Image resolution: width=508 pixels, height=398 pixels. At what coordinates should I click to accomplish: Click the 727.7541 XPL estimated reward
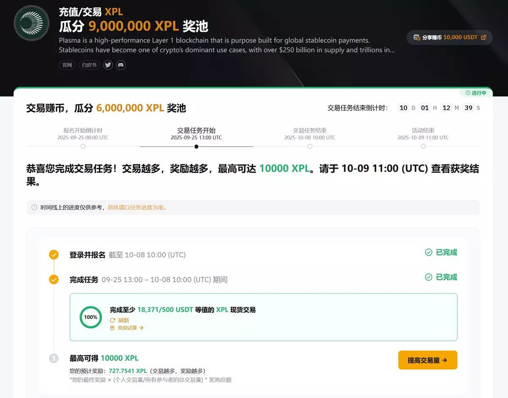(128, 371)
